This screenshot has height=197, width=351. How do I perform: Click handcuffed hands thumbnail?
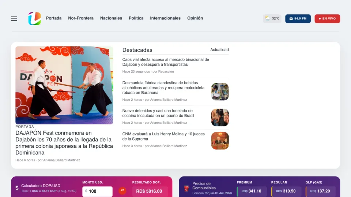220,117
